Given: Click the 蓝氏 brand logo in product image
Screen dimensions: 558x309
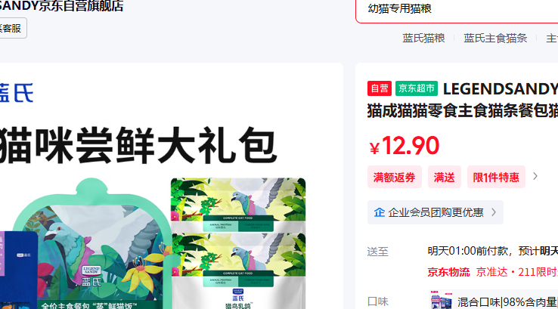Looking at the screenshot, I should pos(17,93).
